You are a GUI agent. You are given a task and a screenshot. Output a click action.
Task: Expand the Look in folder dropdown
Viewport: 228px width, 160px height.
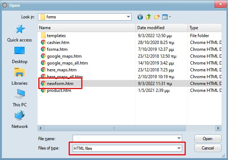tap(128, 17)
